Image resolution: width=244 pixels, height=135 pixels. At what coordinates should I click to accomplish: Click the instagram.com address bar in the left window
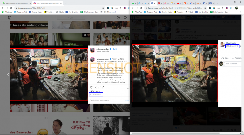point(59,8)
